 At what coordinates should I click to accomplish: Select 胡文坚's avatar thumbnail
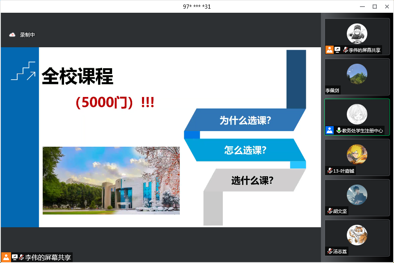357,195
